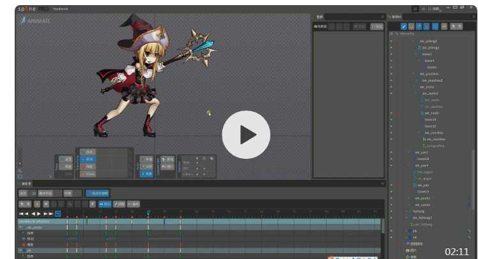Collapse the second dopesheet row expand arrow

click(20, 227)
